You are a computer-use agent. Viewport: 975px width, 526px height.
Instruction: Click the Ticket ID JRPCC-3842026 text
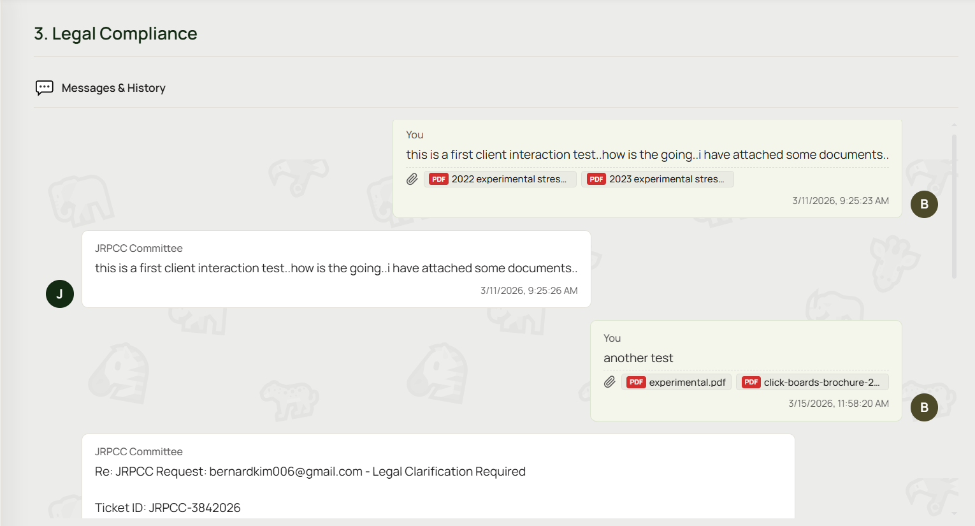click(167, 508)
